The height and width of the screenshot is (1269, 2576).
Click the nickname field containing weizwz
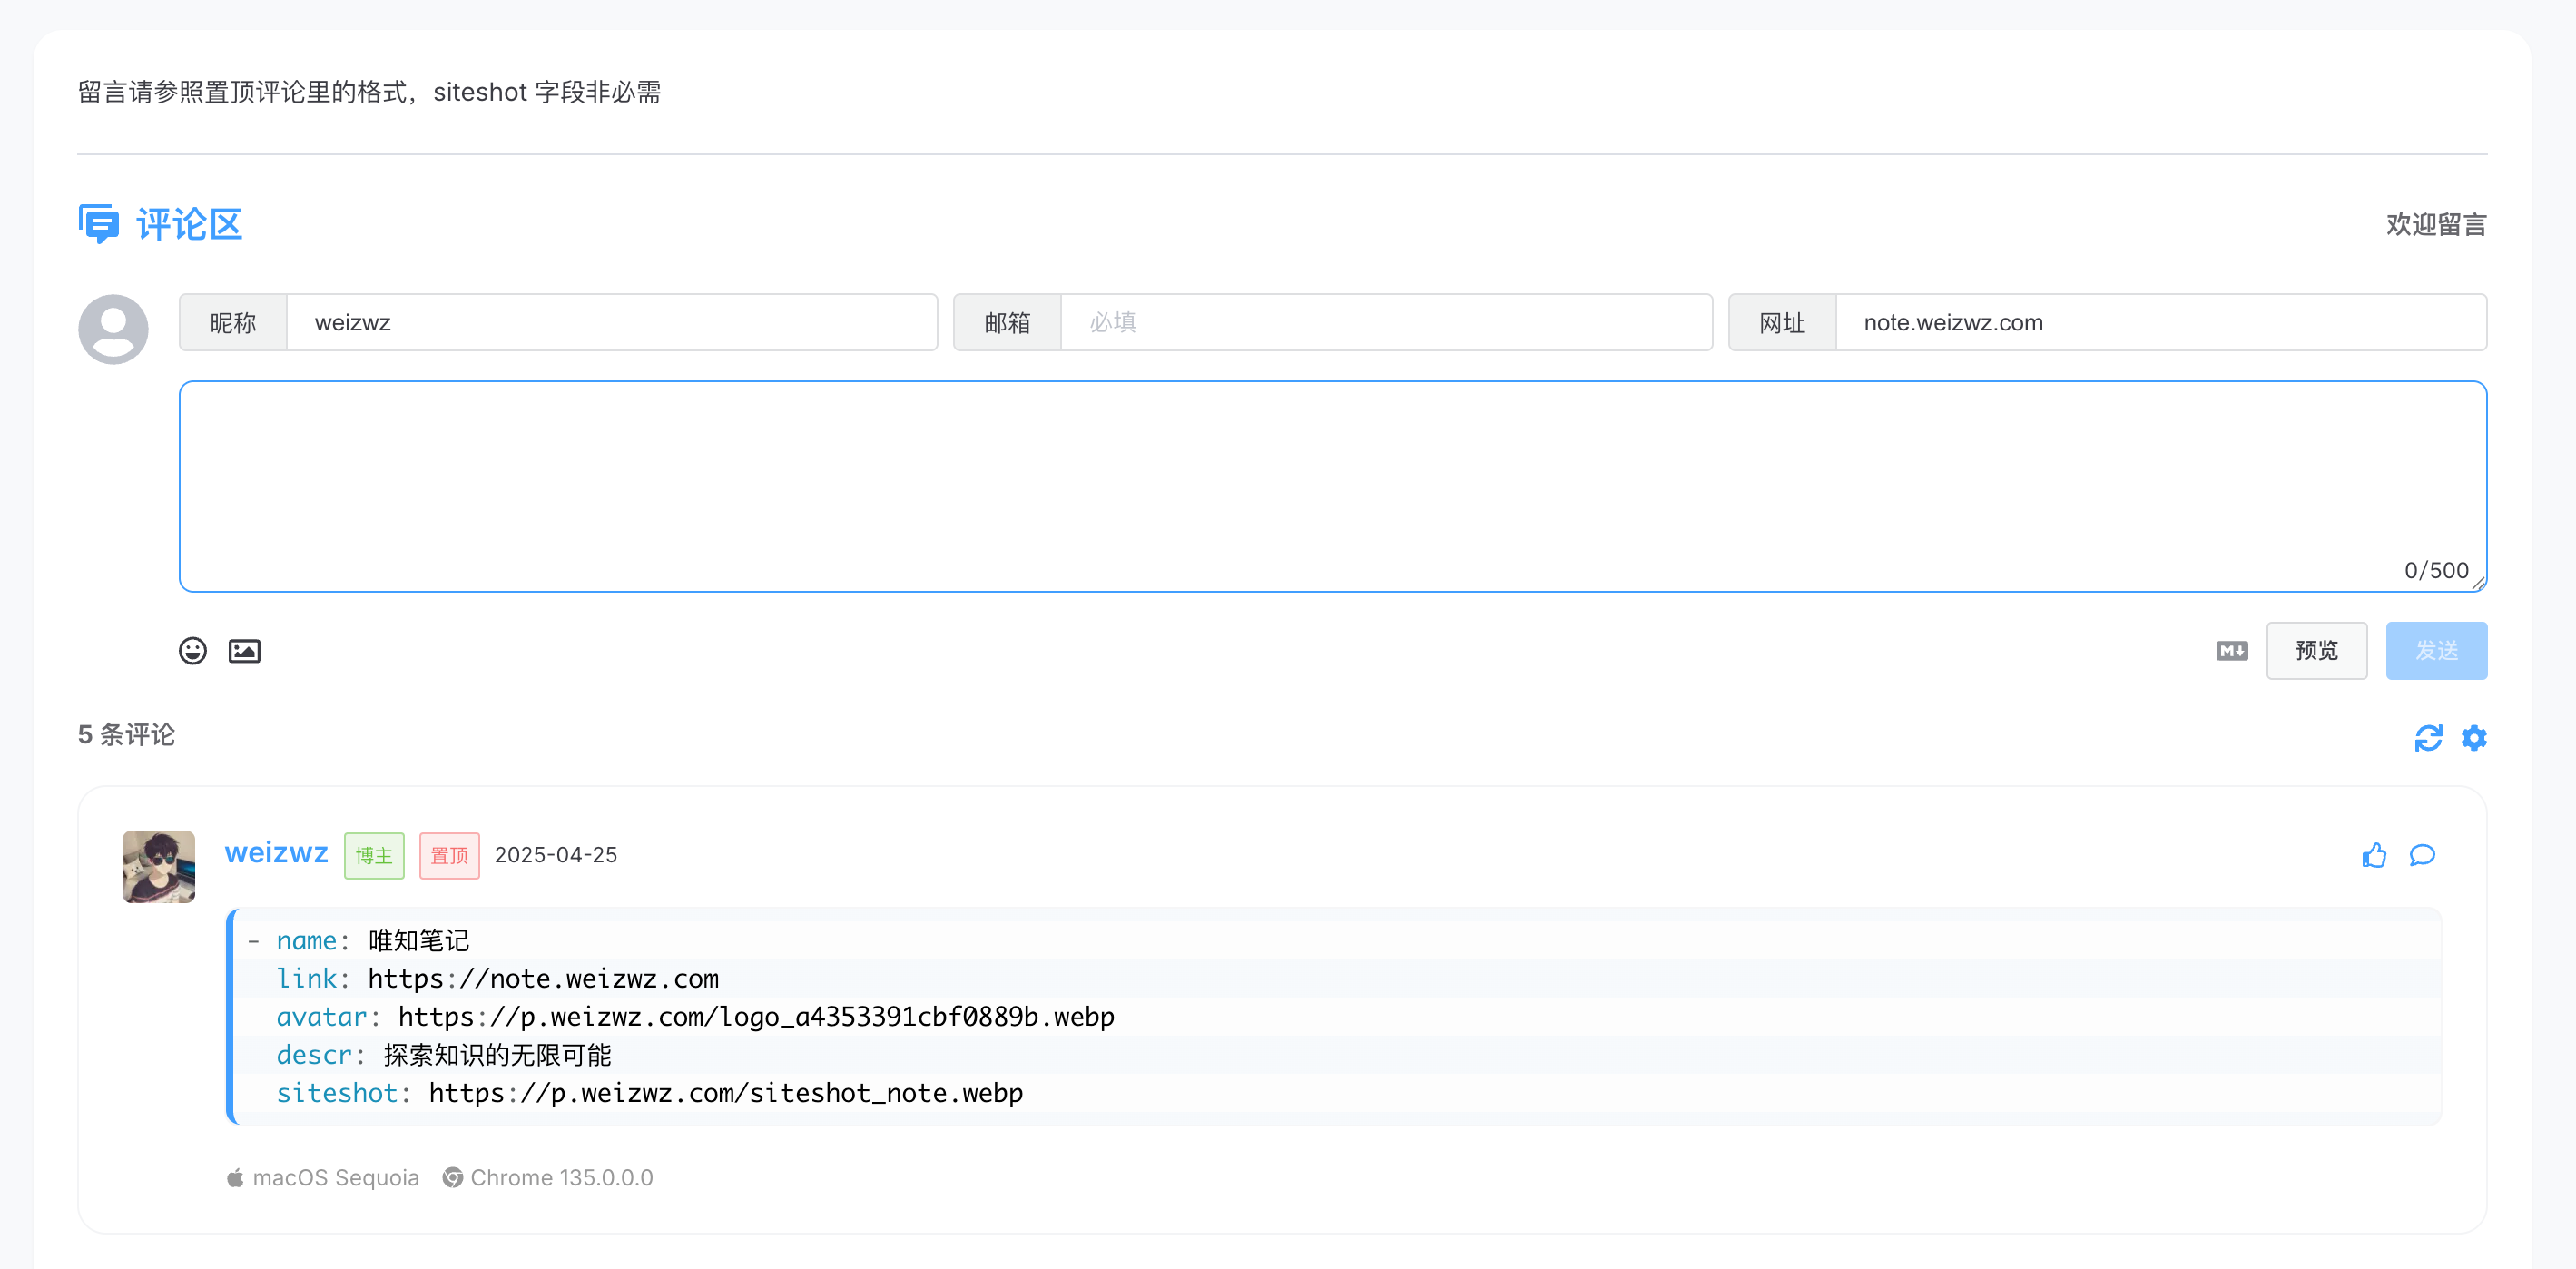click(612, 322)
